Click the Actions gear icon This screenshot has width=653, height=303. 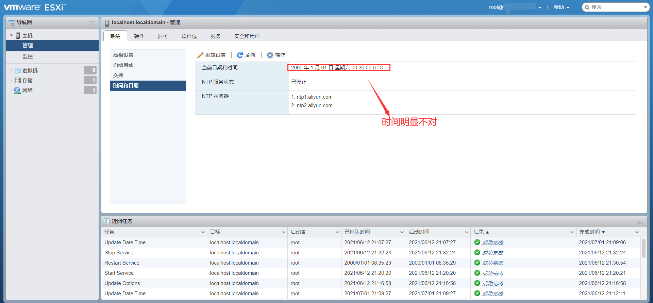point(270,55)
